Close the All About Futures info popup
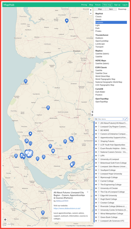Viewport: 131px width, 229px height. (x=88, y=192)
